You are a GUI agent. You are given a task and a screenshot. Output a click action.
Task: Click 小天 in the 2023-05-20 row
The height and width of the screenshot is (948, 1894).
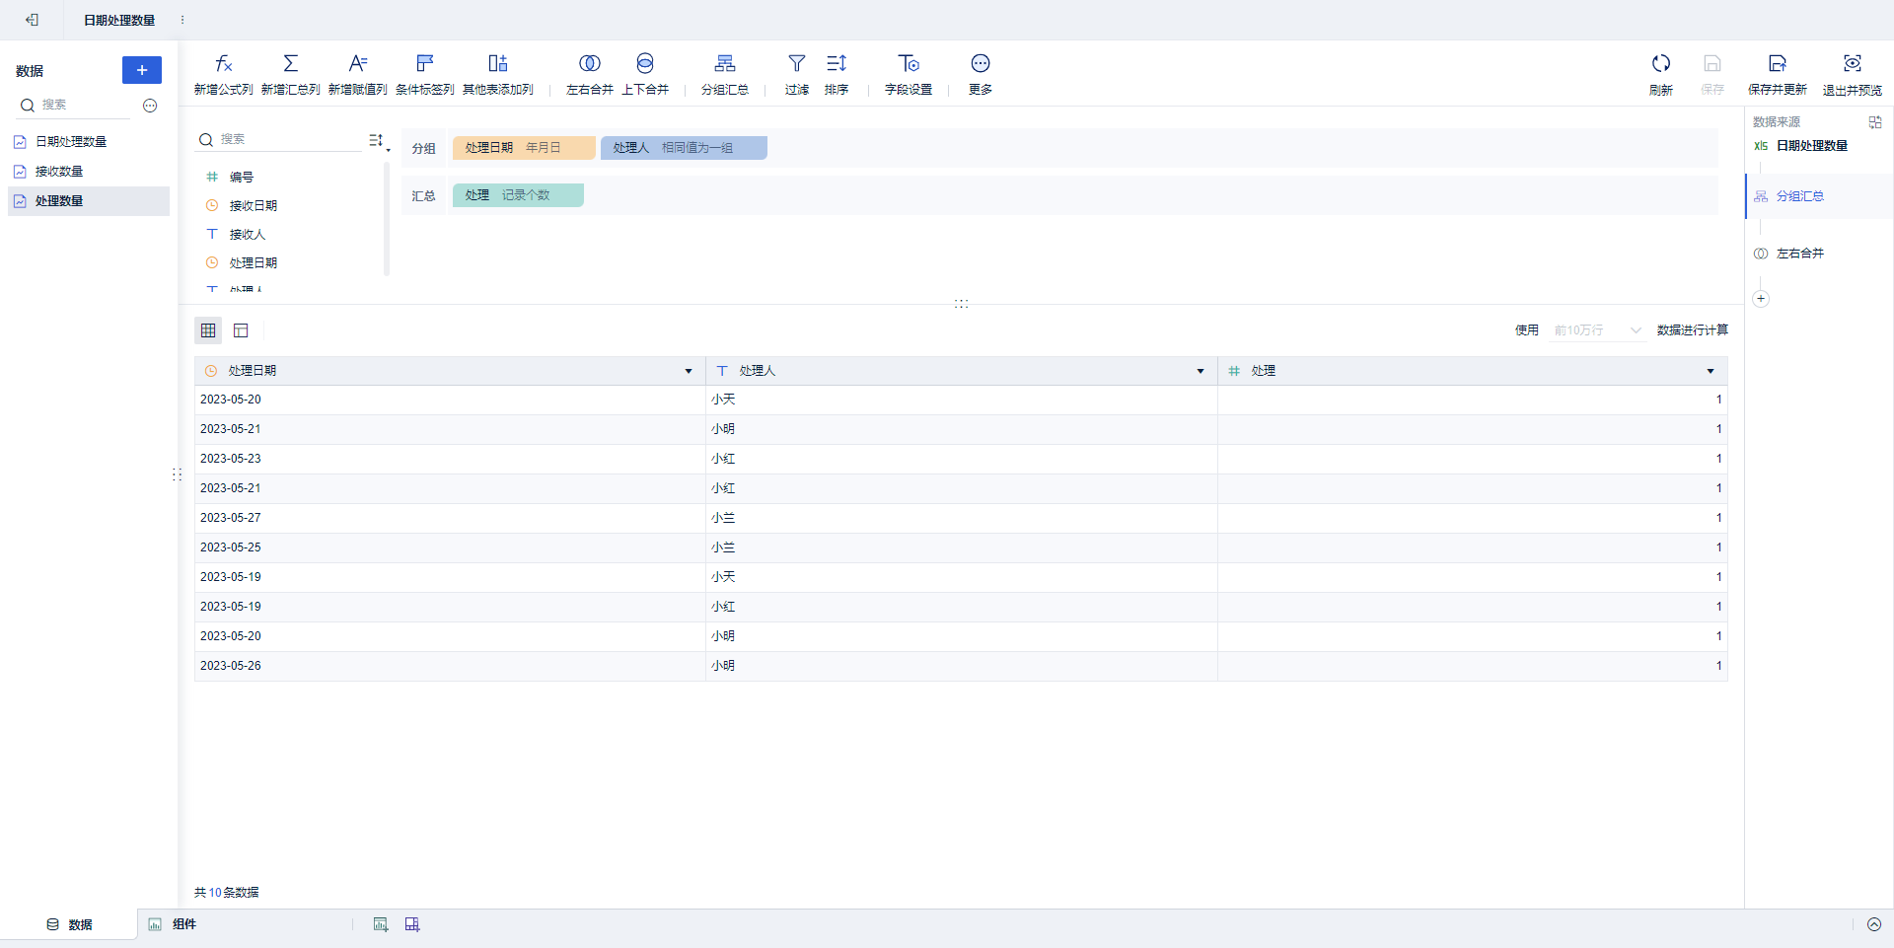tap(723, 400)
